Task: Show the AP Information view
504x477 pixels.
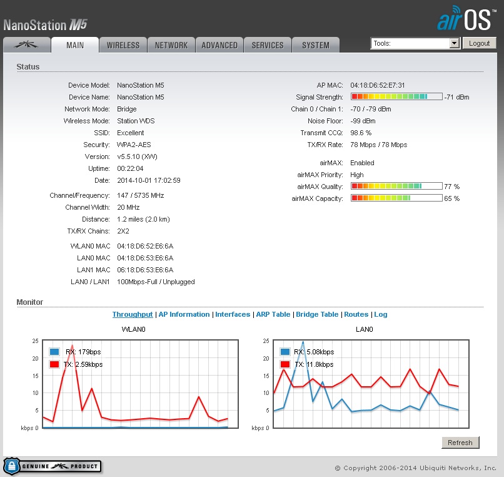Action: [x=184, y=314]
